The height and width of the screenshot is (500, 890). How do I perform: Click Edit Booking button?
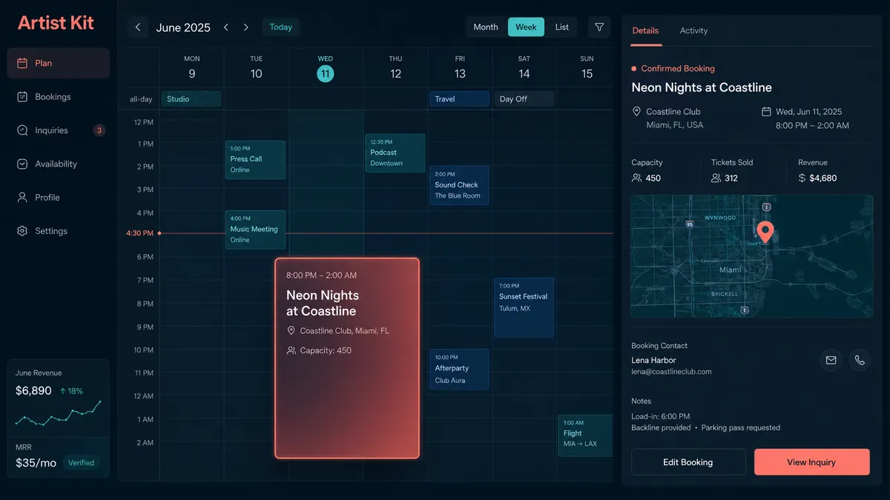tap(688, 462)
